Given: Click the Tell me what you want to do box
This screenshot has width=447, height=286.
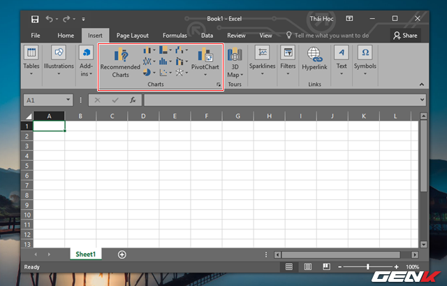Looking at the screenshot, I should [x=328, y=36].
